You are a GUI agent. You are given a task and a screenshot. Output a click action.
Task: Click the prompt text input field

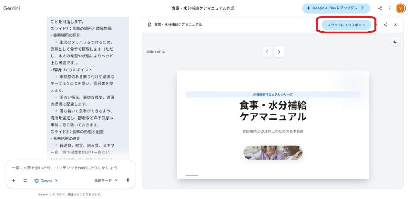point(70,168)
